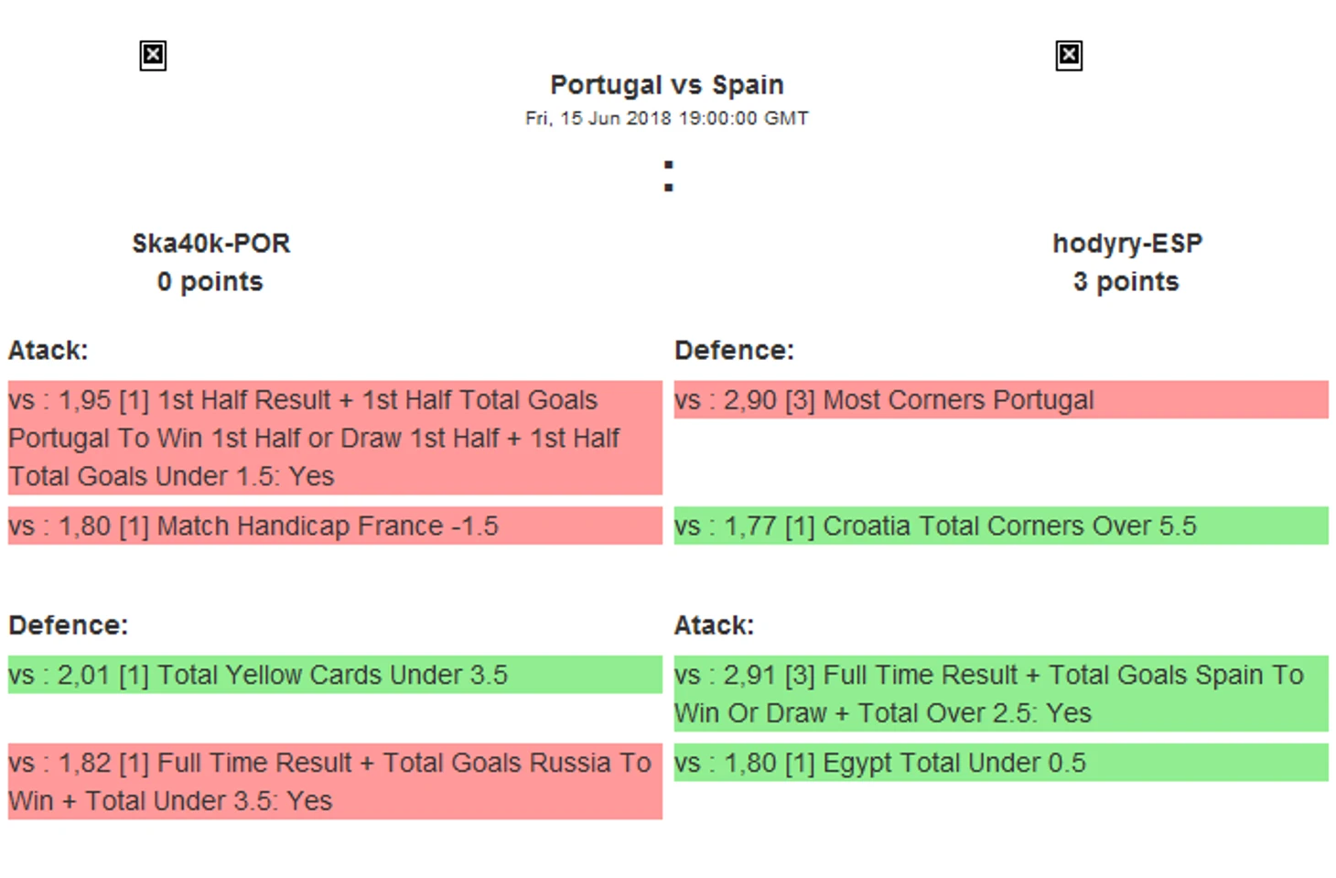Select the 1st Half Result 1,95 bet row

click(335, 438)
